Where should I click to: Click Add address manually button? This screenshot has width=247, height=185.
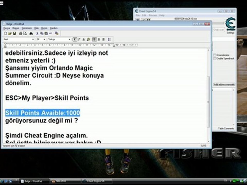[224, 85]
